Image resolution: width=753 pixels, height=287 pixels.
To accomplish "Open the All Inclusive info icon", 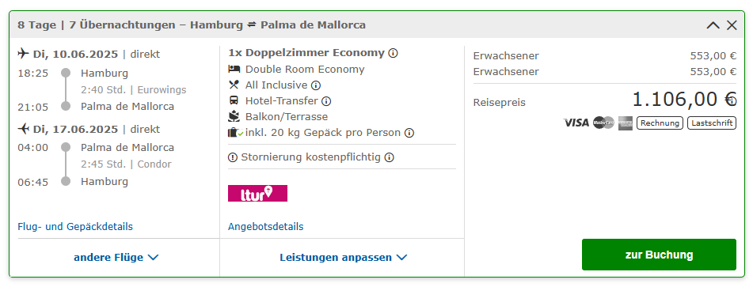I will coord(315,85).
